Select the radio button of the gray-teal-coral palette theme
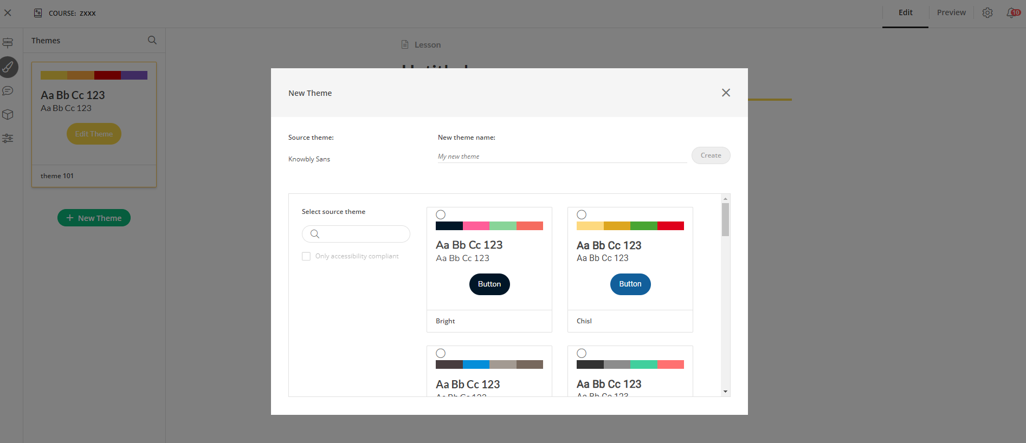 tap(582, 353)
